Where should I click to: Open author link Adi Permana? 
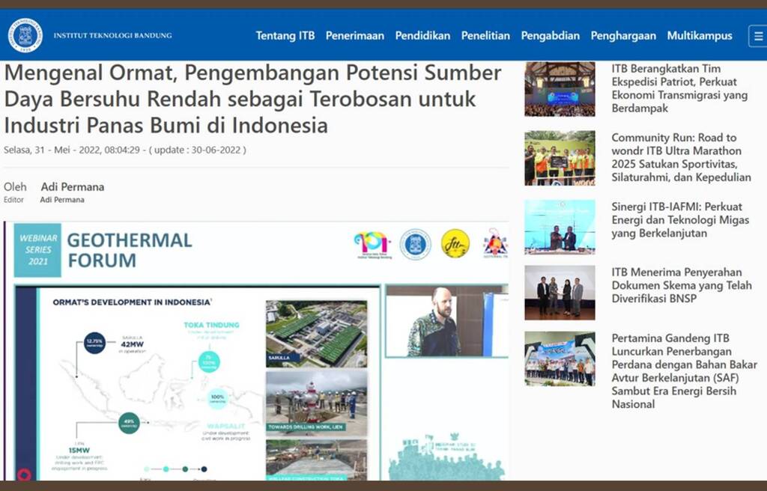[x=73, y=187]
